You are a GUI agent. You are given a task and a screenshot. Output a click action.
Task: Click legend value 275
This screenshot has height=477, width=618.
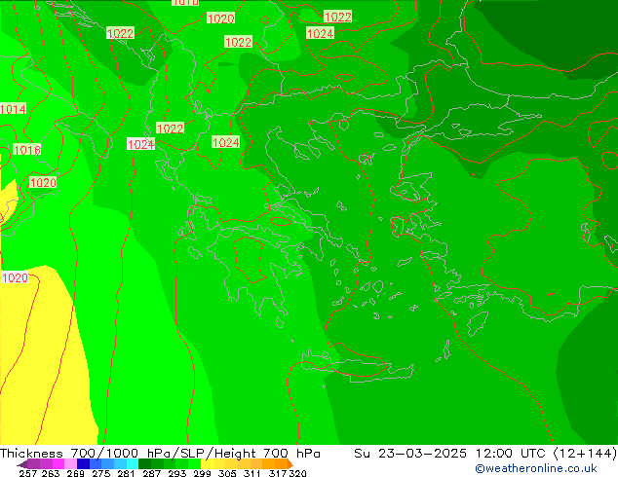(x=101, y=473)
